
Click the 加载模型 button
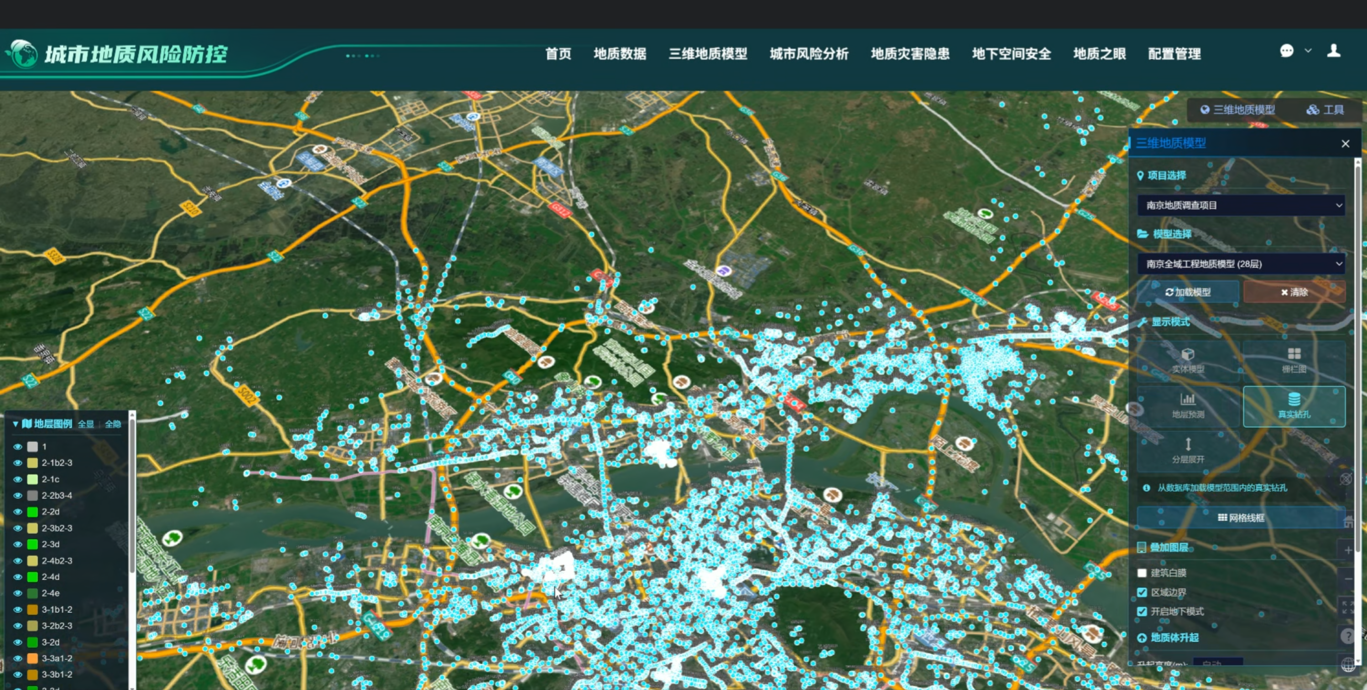tap(1188, 292)
